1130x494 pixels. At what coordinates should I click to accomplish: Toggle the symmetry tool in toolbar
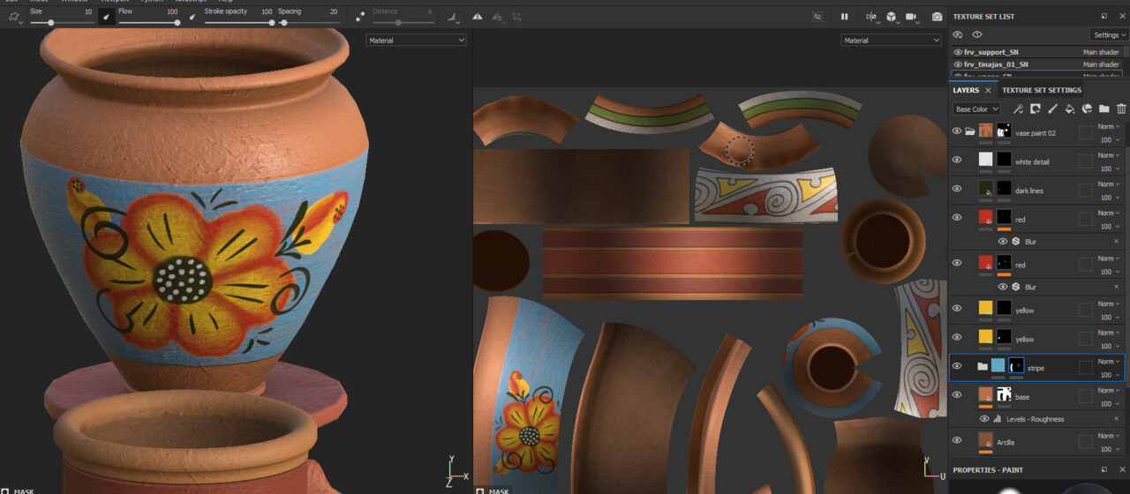[x=478, y=17]
